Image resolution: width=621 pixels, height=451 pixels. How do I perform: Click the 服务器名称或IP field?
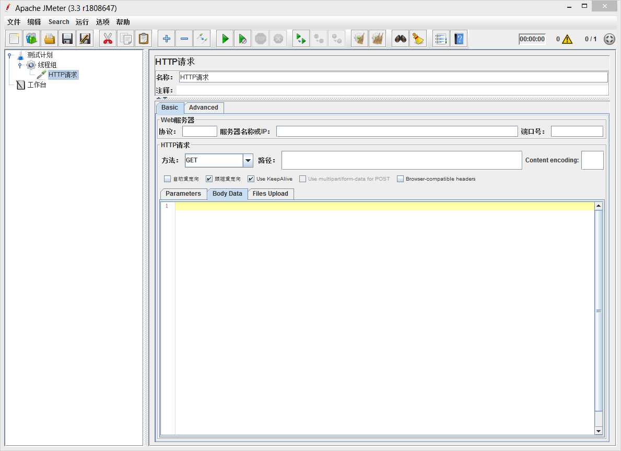point(397,132)
